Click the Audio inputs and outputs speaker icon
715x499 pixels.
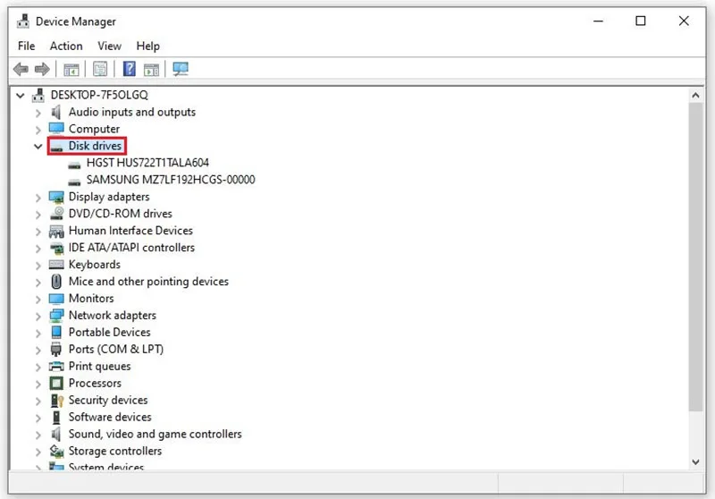[56, 112]
